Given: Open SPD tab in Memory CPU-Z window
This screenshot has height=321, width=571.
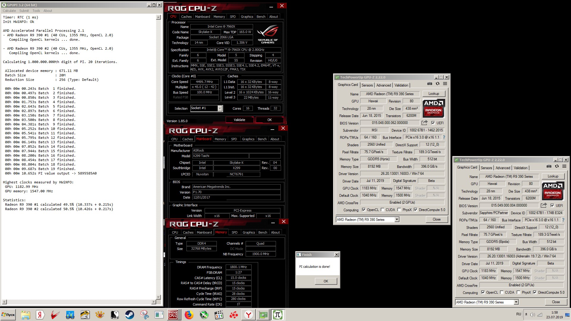Looking at the screenshot, I should (x=234, y=232).
